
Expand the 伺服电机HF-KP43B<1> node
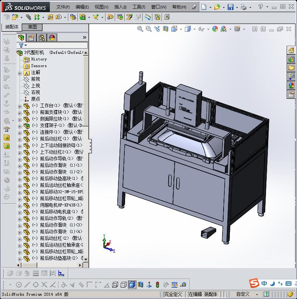click(20, 206)
